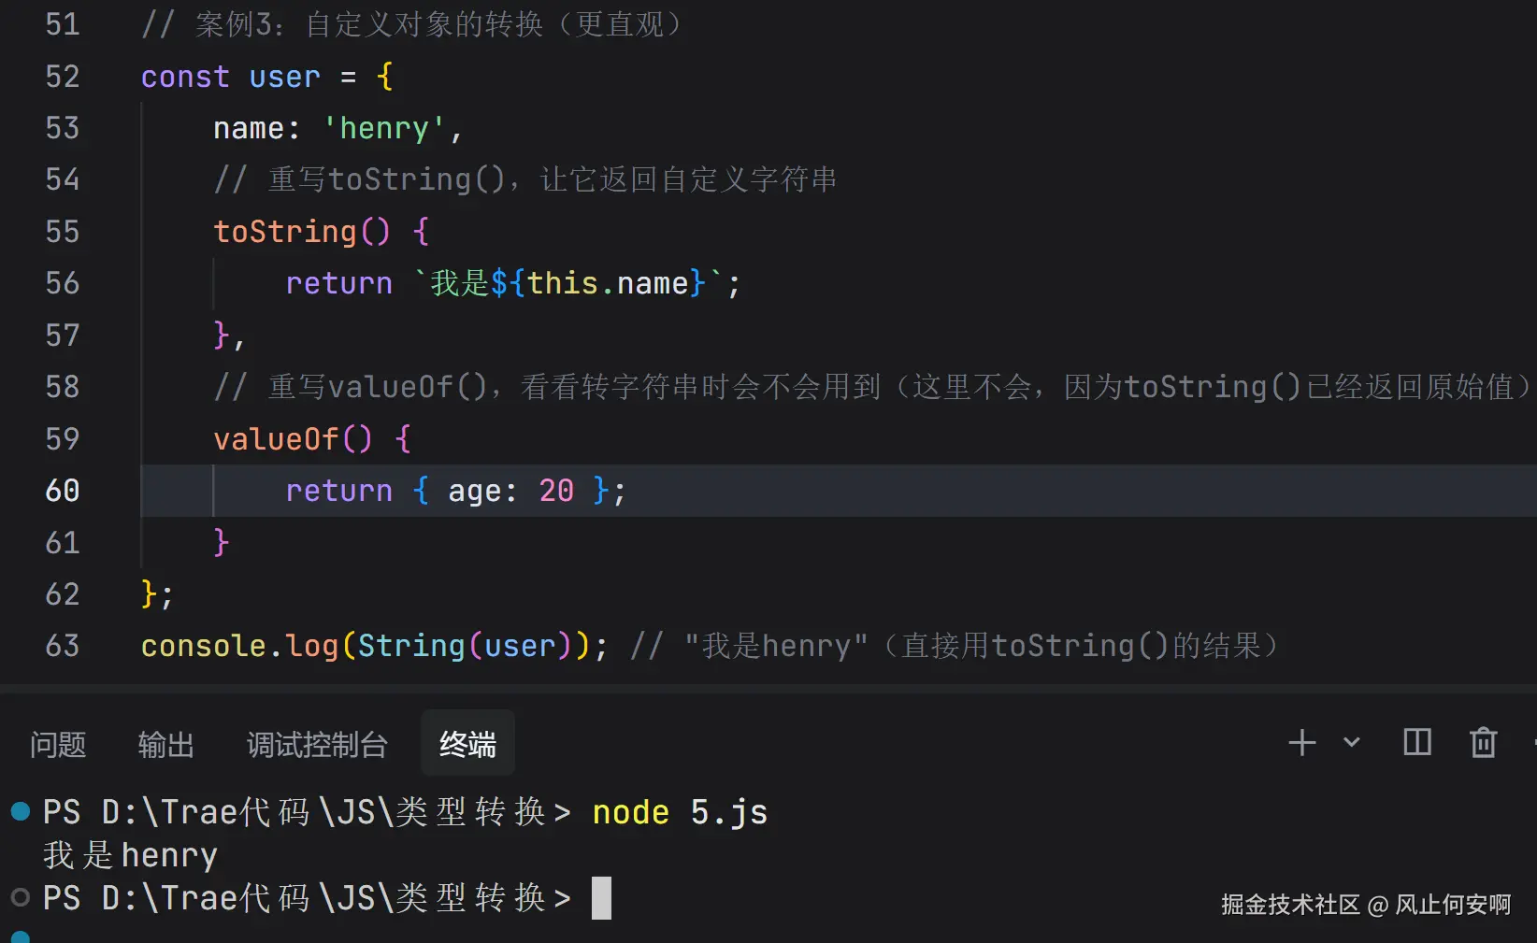The height and width of the screenshot is (943, 1537).
Task: Click the blue marker beside the node 5.js command
Action: [21, 811]
